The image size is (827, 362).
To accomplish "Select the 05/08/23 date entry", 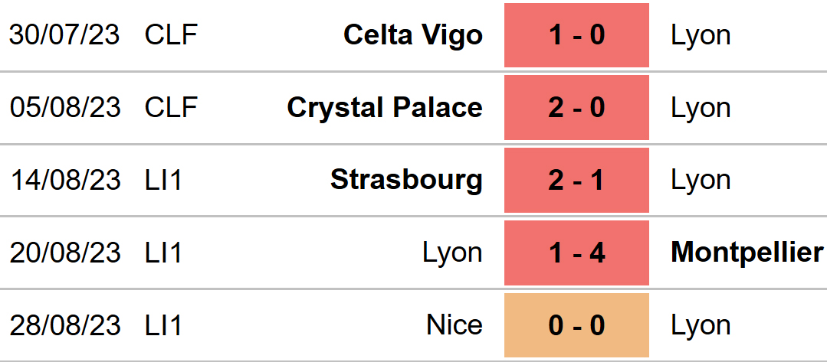I will (65, 107).
